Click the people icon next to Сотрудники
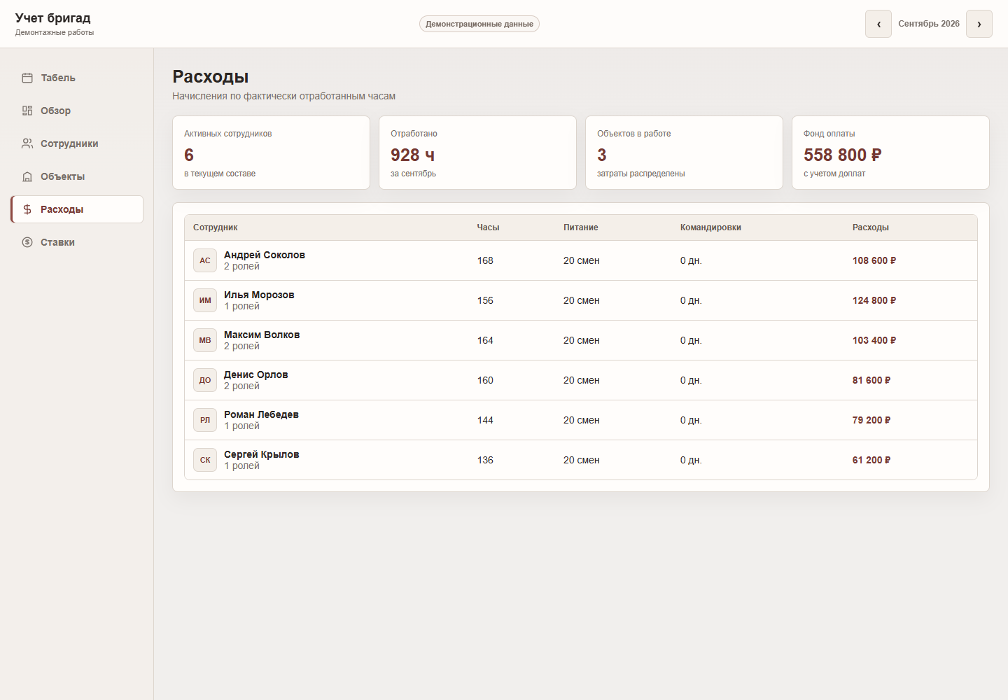The image size is (1008, 700). (27, 143)
